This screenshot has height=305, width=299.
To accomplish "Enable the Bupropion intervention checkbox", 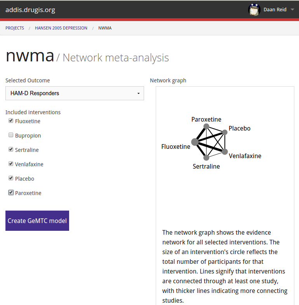I will coord(11,135).
